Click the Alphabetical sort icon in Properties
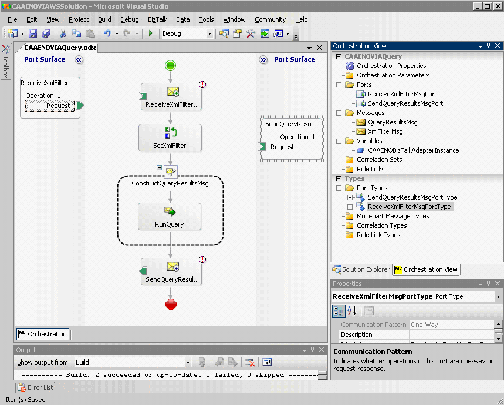This screenshot has width=504, height=405. click(x=352, y=311)
